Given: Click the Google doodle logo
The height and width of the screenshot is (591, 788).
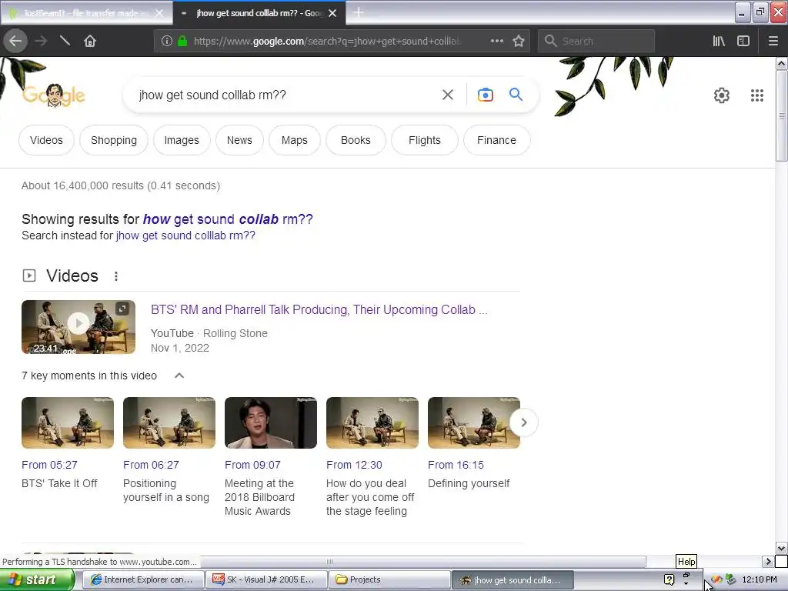Looking at the screenshot, I should [x=54, y=95].
